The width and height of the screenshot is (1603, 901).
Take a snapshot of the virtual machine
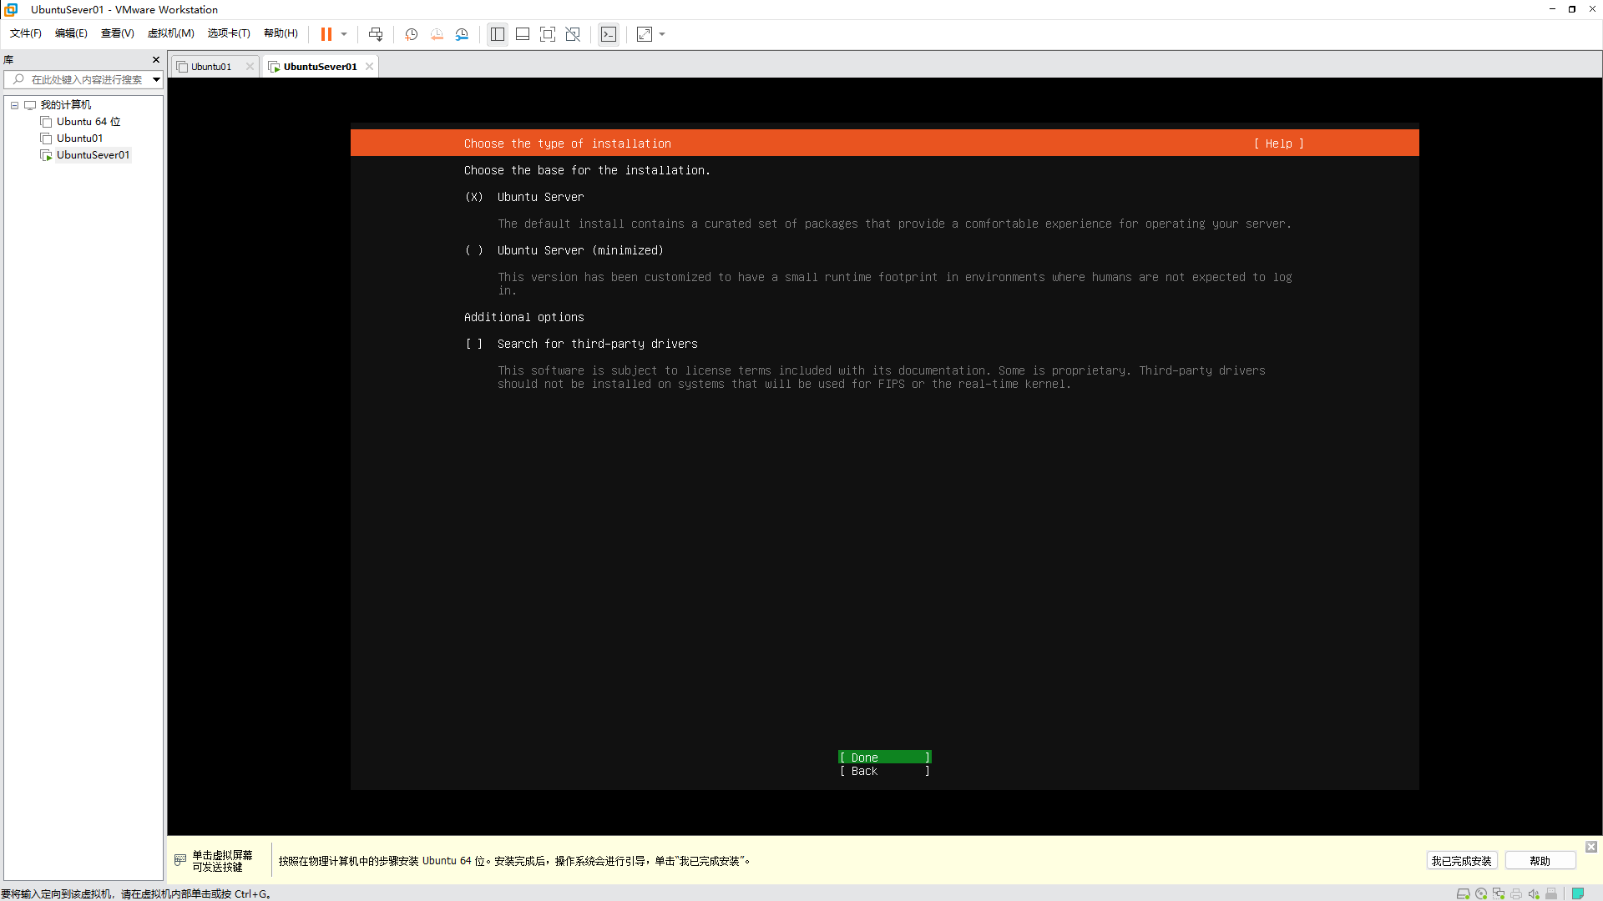[411, 34]
